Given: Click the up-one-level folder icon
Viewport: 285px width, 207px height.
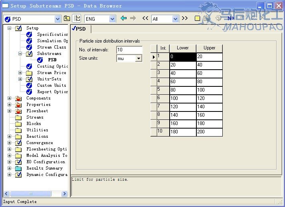Looking at the screenshot, I should 67,18.
